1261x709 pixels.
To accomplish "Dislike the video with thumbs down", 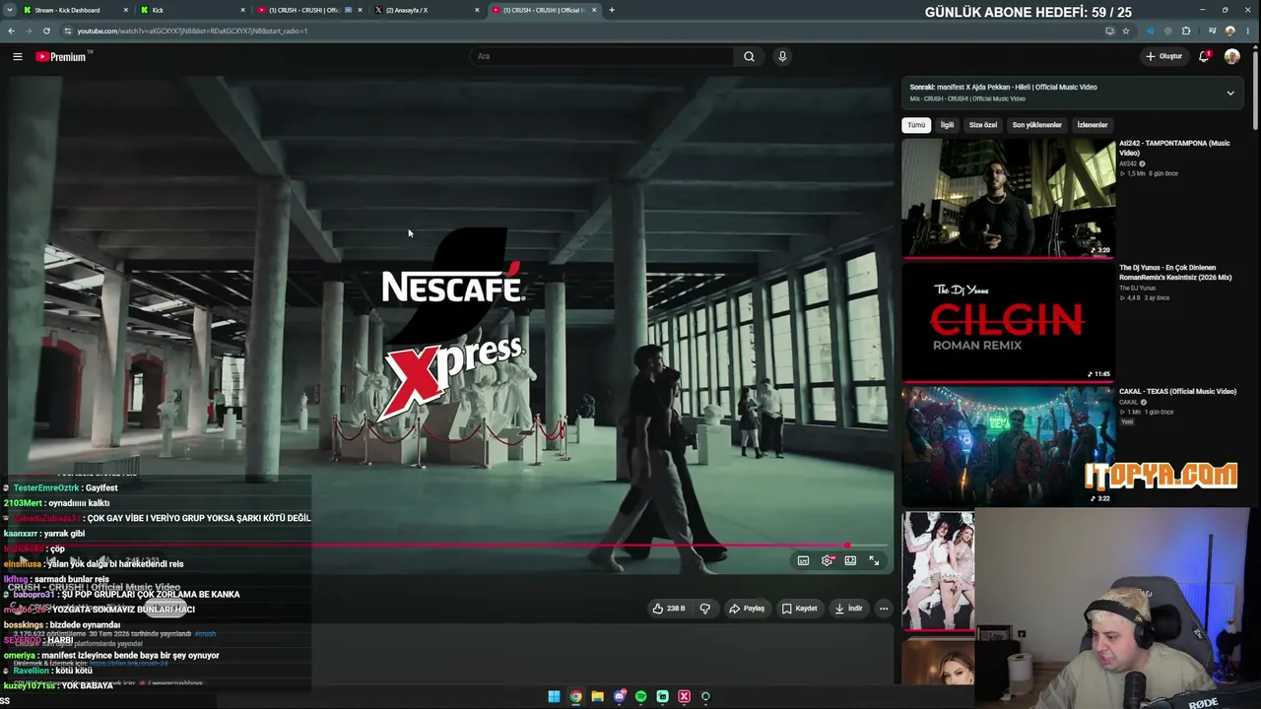I will [705, 609].
